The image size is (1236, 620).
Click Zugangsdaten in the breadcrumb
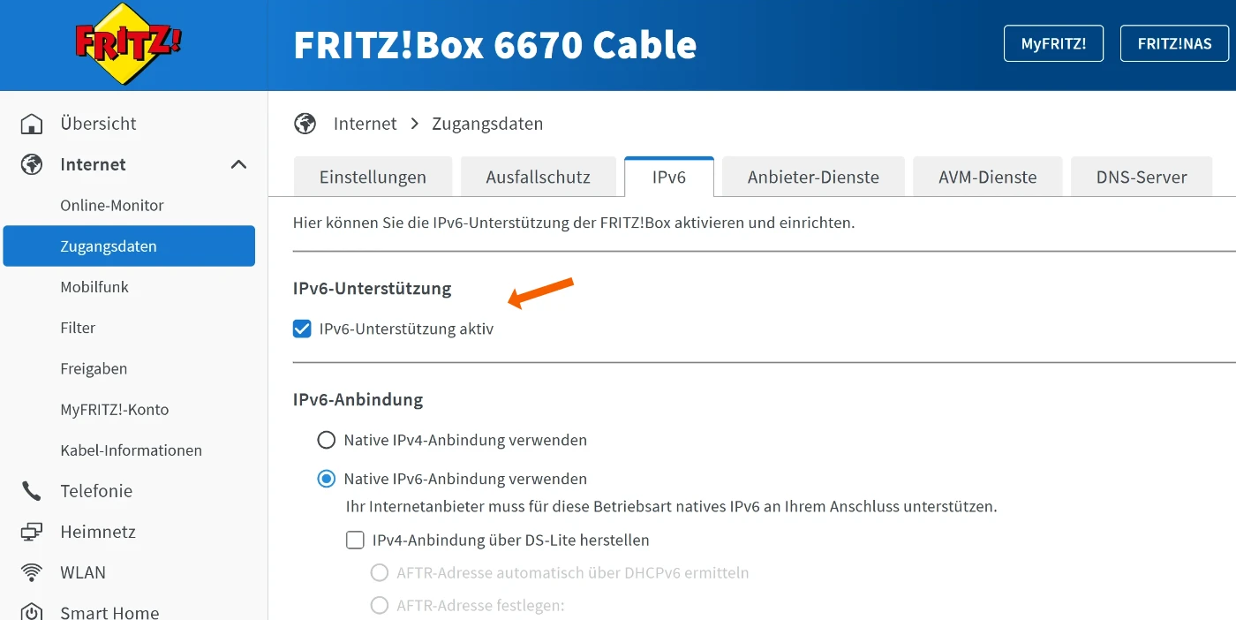pyautogui.click(x=487, y=124)
